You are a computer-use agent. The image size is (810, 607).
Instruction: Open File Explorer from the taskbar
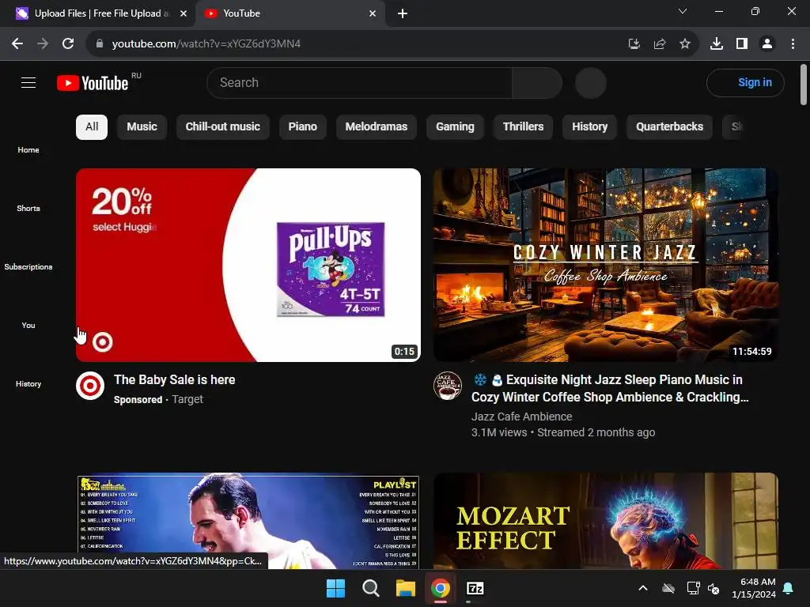[406, 588]
